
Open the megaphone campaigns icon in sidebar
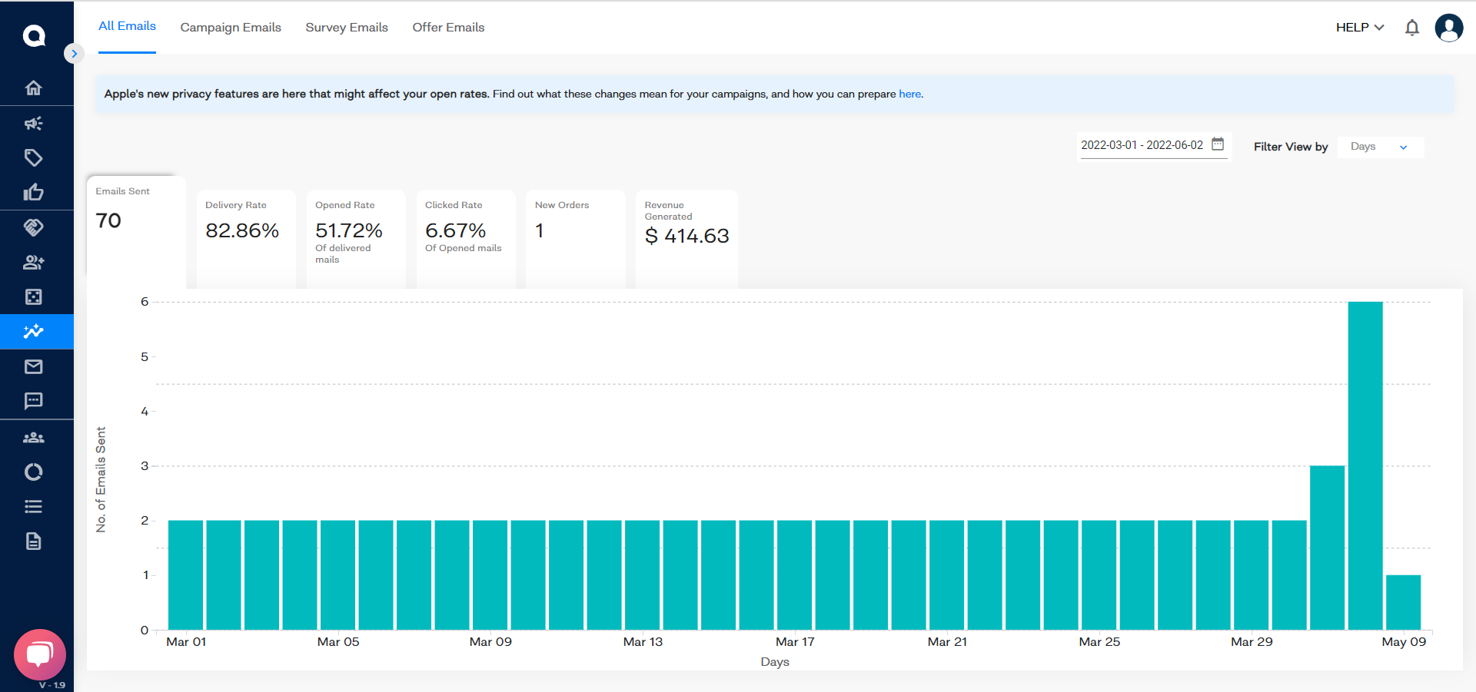(x=33, y=123)
